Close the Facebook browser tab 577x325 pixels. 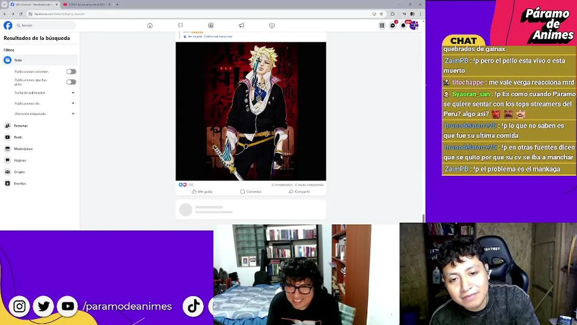56,5
